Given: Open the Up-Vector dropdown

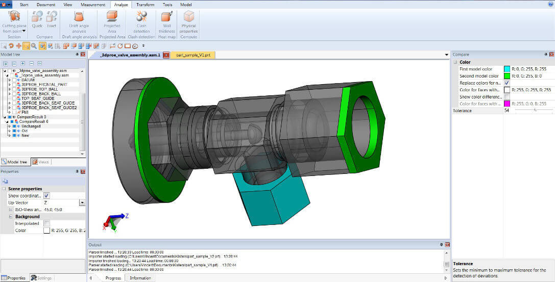Looking at the screenshot, I should [x=82, y=202].
